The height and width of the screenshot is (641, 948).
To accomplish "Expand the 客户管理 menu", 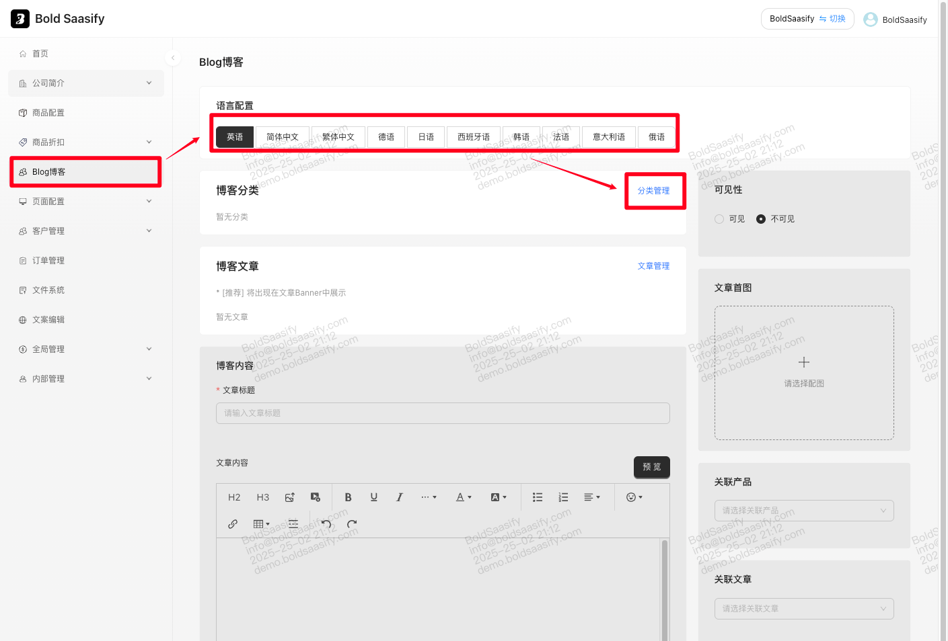I will pyautogui.click(x=86, y=231).
